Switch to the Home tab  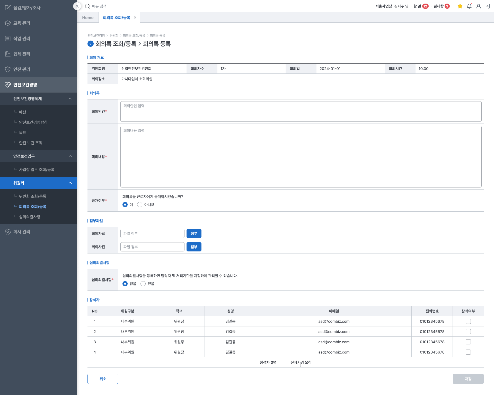point(88,17)
